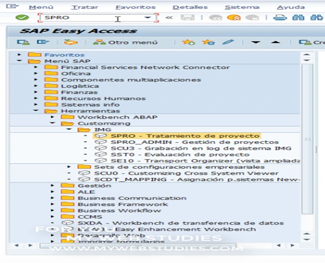Click the Find binoculars icon
Viewport: 325px width, 263px height.
click(x=298, y=18)
